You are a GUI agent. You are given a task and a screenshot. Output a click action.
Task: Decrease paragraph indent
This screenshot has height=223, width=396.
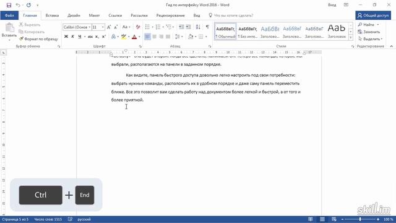[181, 27]
